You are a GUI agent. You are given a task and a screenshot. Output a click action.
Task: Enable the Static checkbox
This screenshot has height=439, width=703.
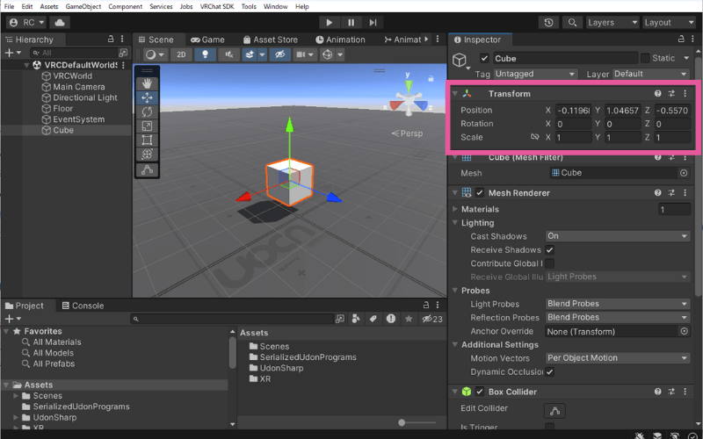[645, 58]
